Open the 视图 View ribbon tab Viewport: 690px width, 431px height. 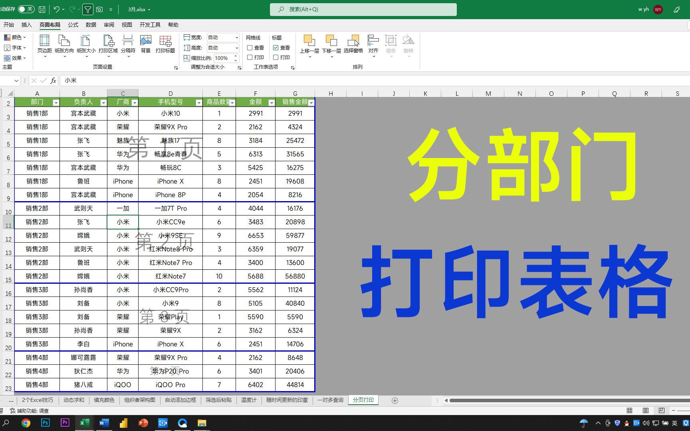(x=127, y=25)
